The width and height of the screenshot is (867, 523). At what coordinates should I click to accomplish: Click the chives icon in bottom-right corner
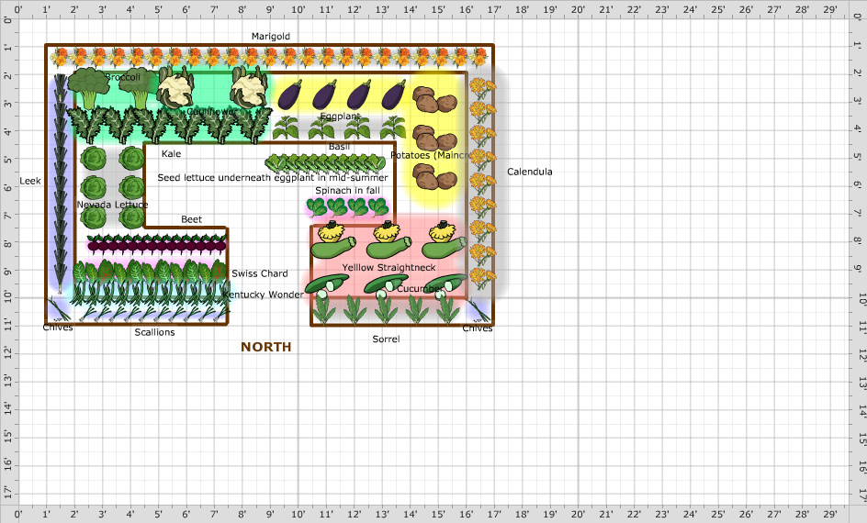479,310
